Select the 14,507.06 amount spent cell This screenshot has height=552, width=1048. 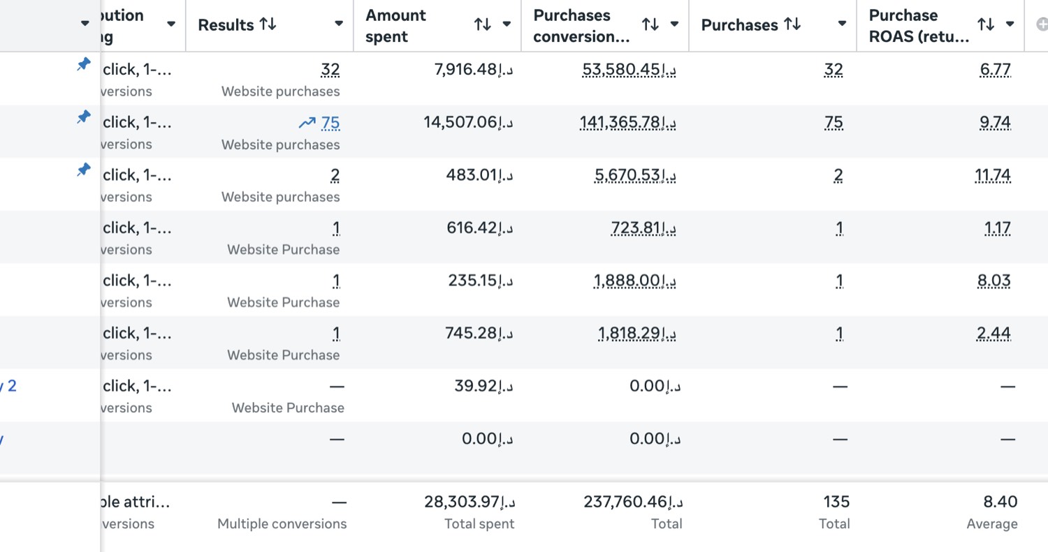pos(468,123)
